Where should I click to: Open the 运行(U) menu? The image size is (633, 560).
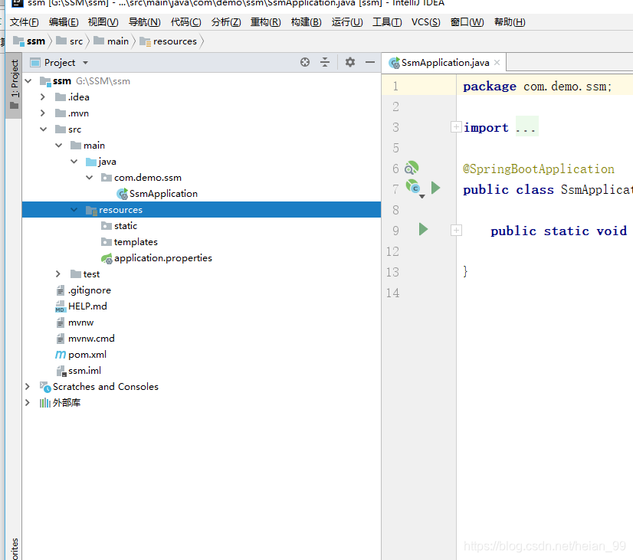tap(347, 22)
